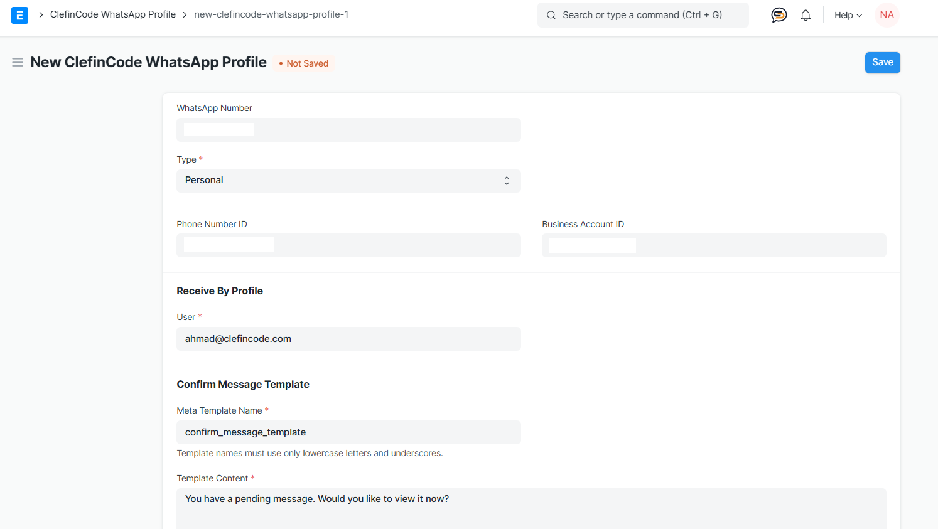
Task: Open the ClefinCode home logo
Action: [x=19, y=15]
